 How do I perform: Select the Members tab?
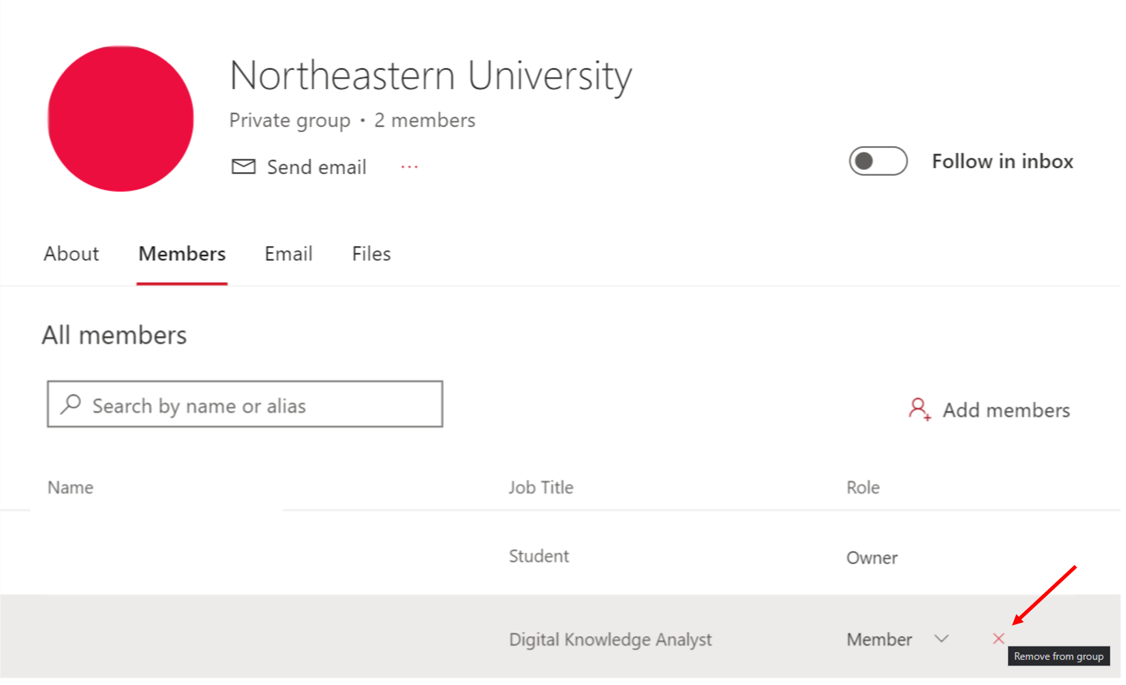click(182, 254)
